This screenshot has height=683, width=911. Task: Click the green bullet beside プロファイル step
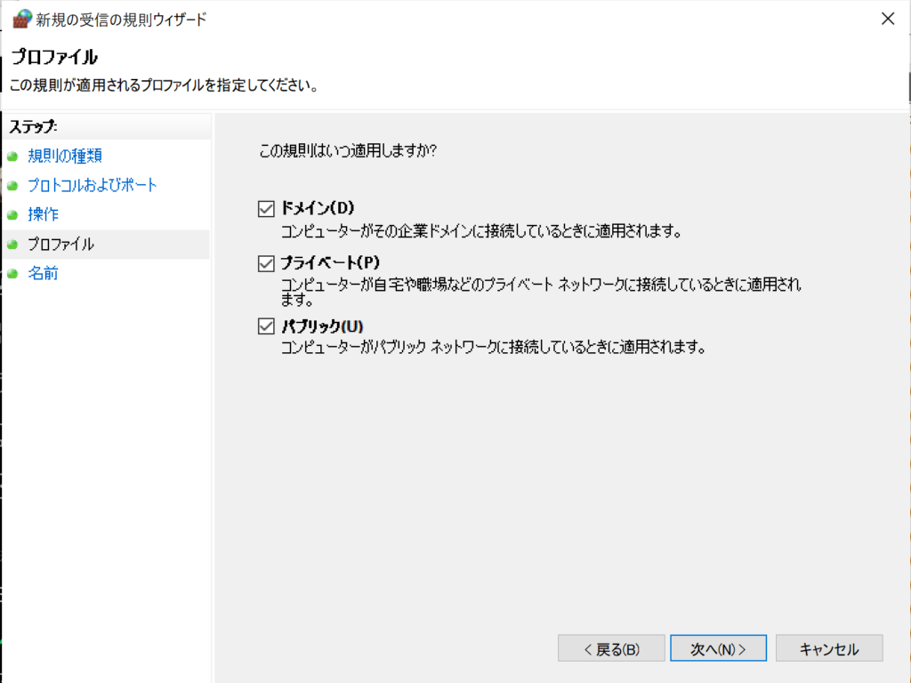click(12, 245)
